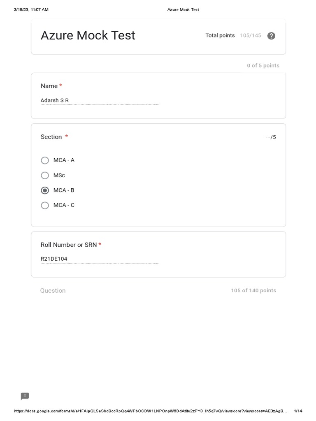Click the Name question label

[x=49, y=86]
